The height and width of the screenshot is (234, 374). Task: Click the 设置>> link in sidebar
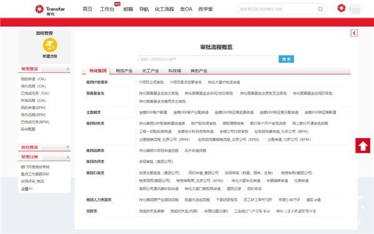(27, 189)
